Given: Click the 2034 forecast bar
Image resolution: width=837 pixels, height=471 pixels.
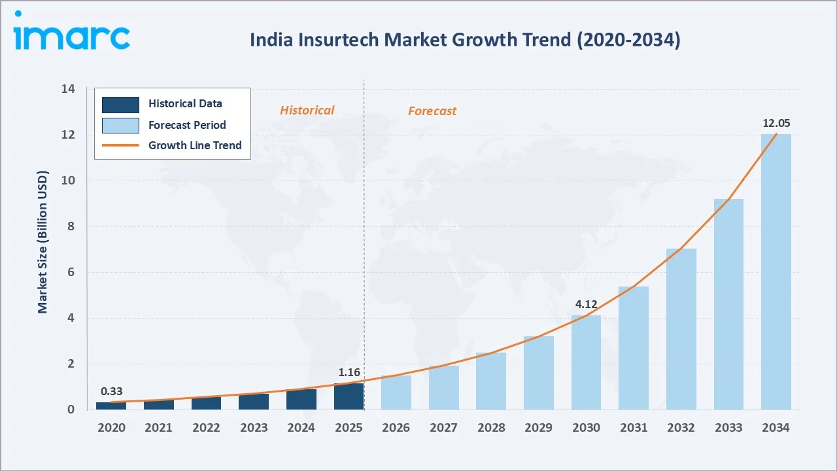Looking at the screenshot, I should tap(776, 272).
